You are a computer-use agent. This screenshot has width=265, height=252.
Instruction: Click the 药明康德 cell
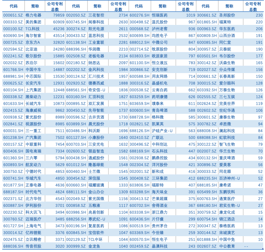pos(160,97)
